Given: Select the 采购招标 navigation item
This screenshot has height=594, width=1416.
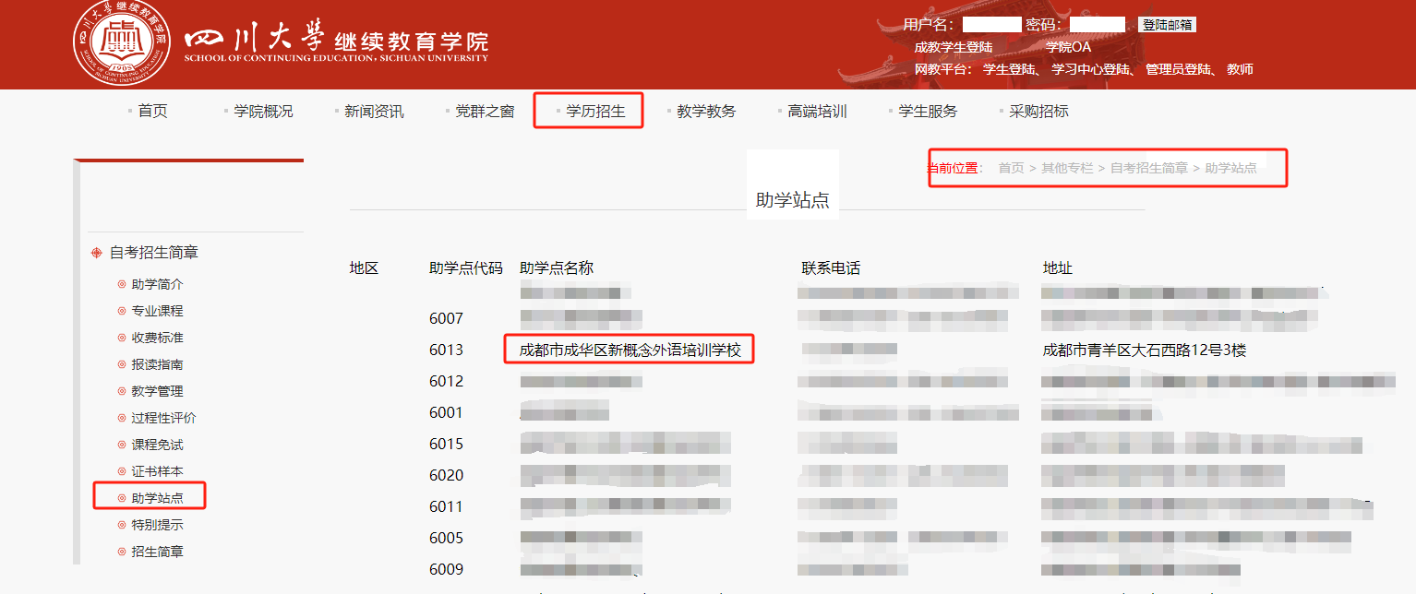Looking at the screenshot, I should (1038, 112).
